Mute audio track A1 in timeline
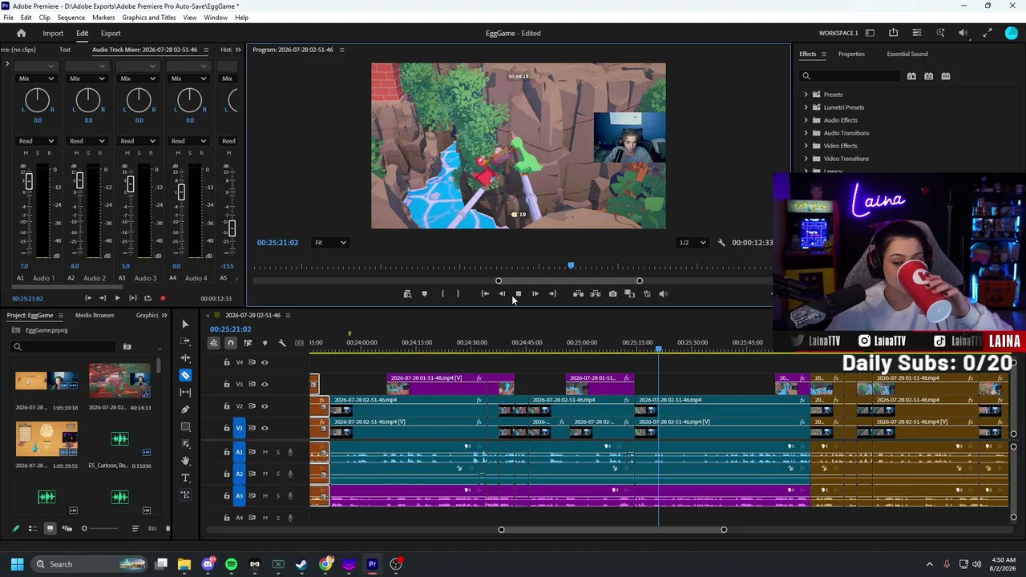Viewport: 1026px width, 577px height. click(265, 452)
